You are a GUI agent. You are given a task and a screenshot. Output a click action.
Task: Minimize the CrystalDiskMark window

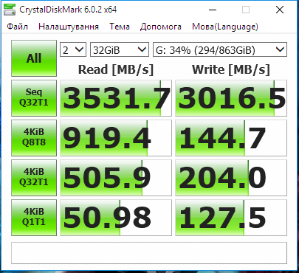click(213, 10)
